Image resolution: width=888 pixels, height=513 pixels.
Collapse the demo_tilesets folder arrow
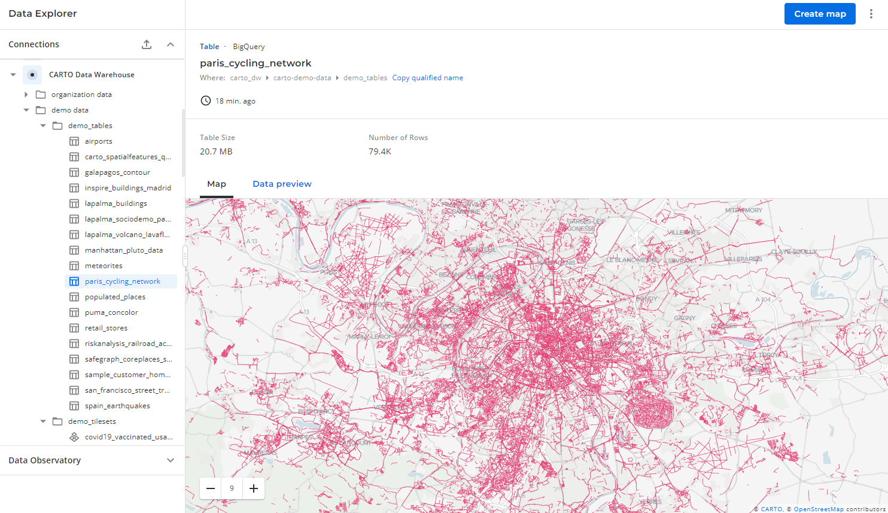[x=43, y=421]
